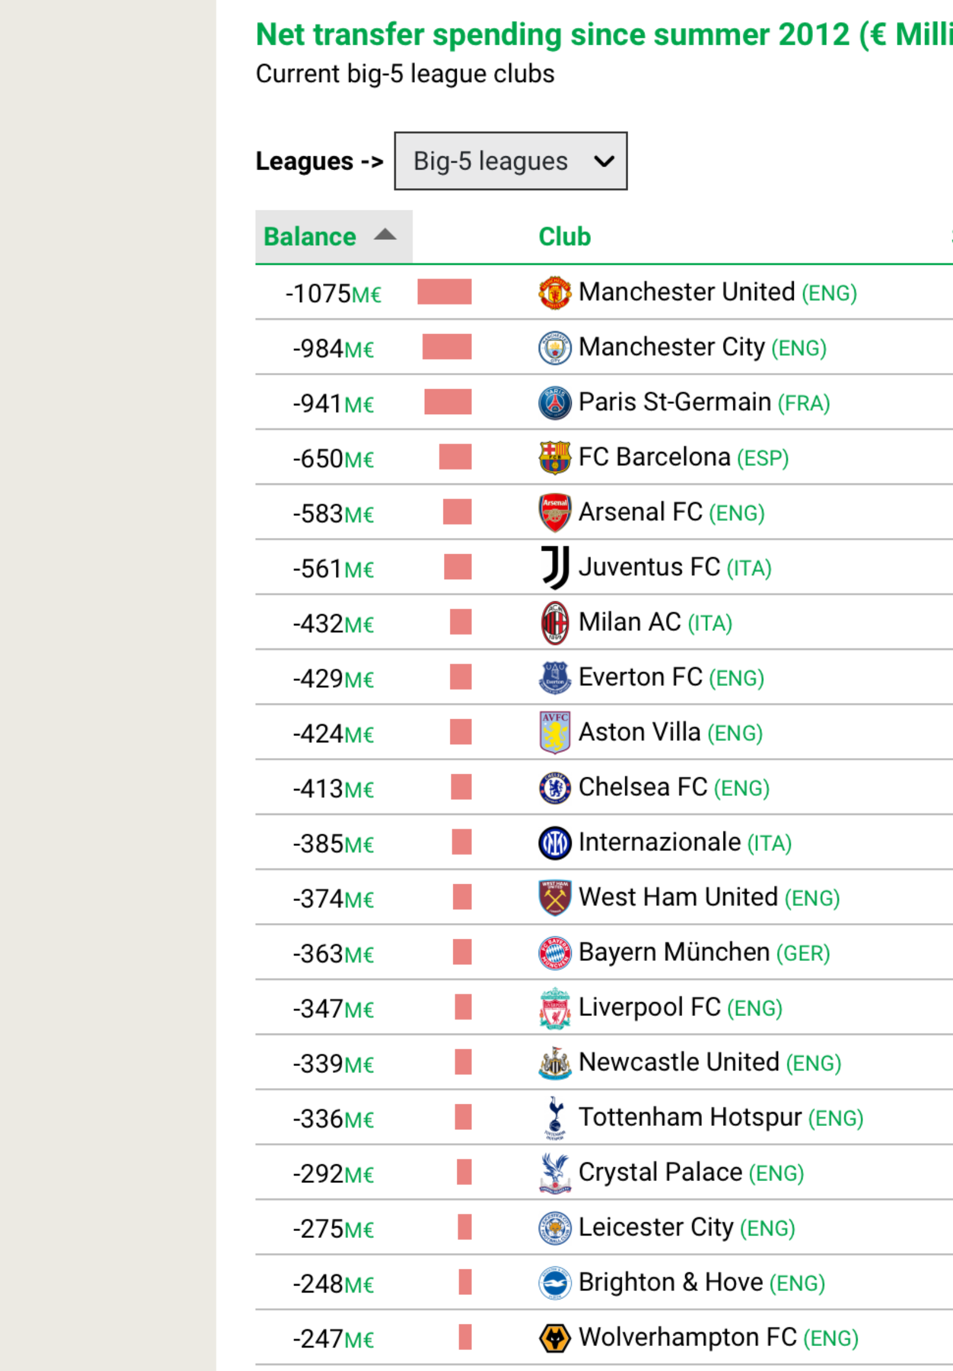The width and height of the screenshot is (953, 1371).
Task: Click the Juventus FC logo icon
Action: [x=555, y=568]
